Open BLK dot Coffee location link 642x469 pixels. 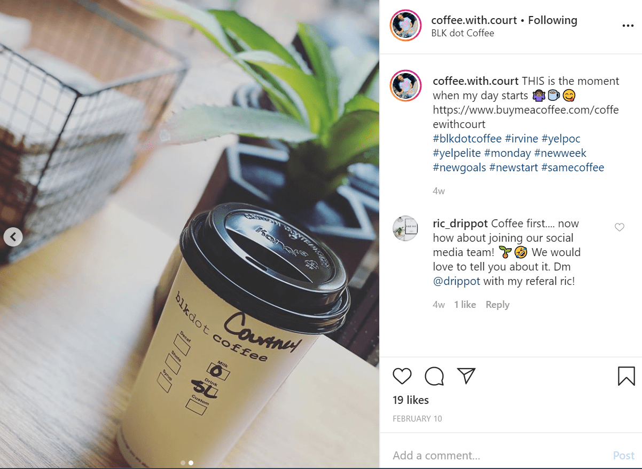(x=463, y=33)
